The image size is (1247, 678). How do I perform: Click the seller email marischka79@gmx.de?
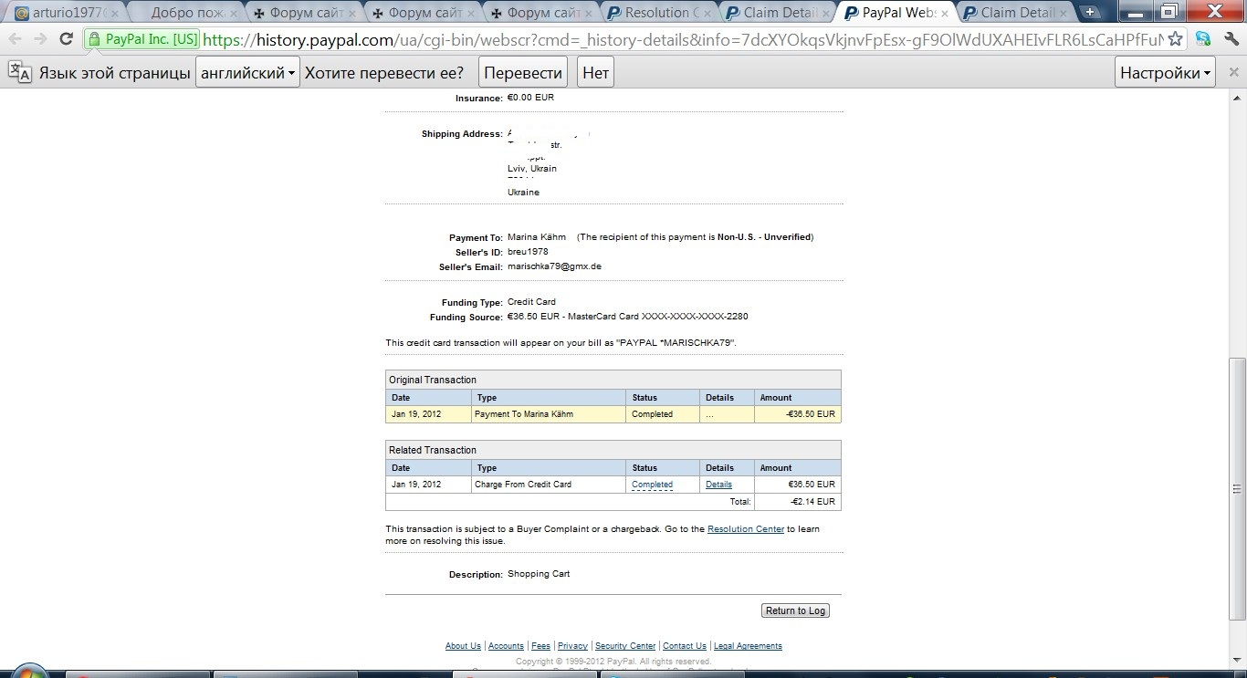(554, 266)
